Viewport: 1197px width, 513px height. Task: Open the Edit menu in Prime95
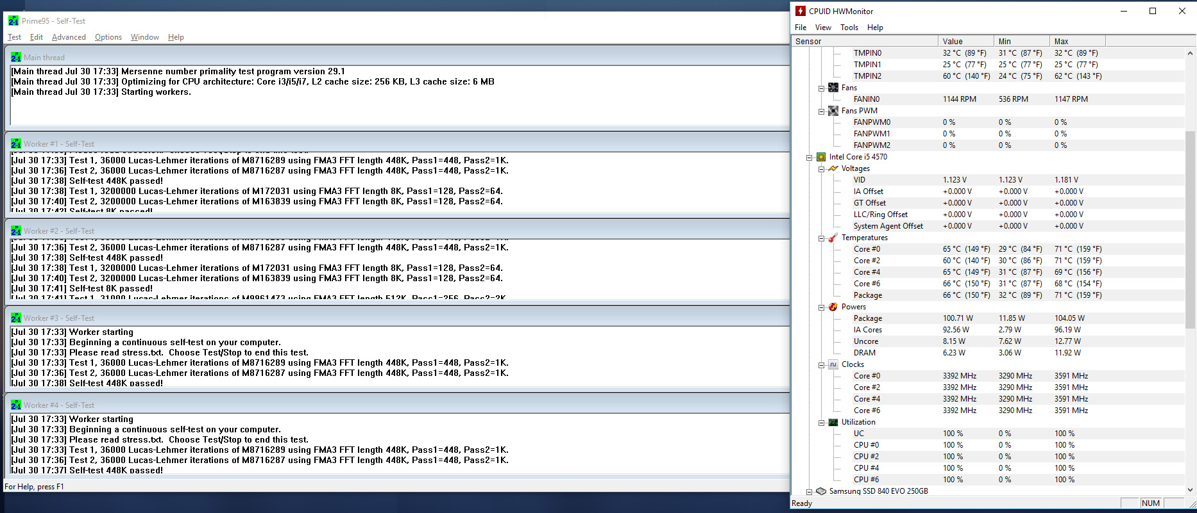tap(37, 37)
